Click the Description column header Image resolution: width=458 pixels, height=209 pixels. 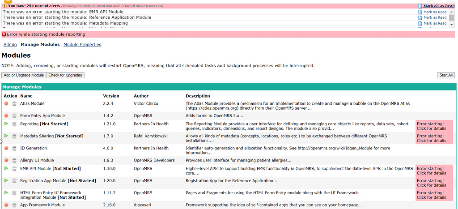[198, 96]
